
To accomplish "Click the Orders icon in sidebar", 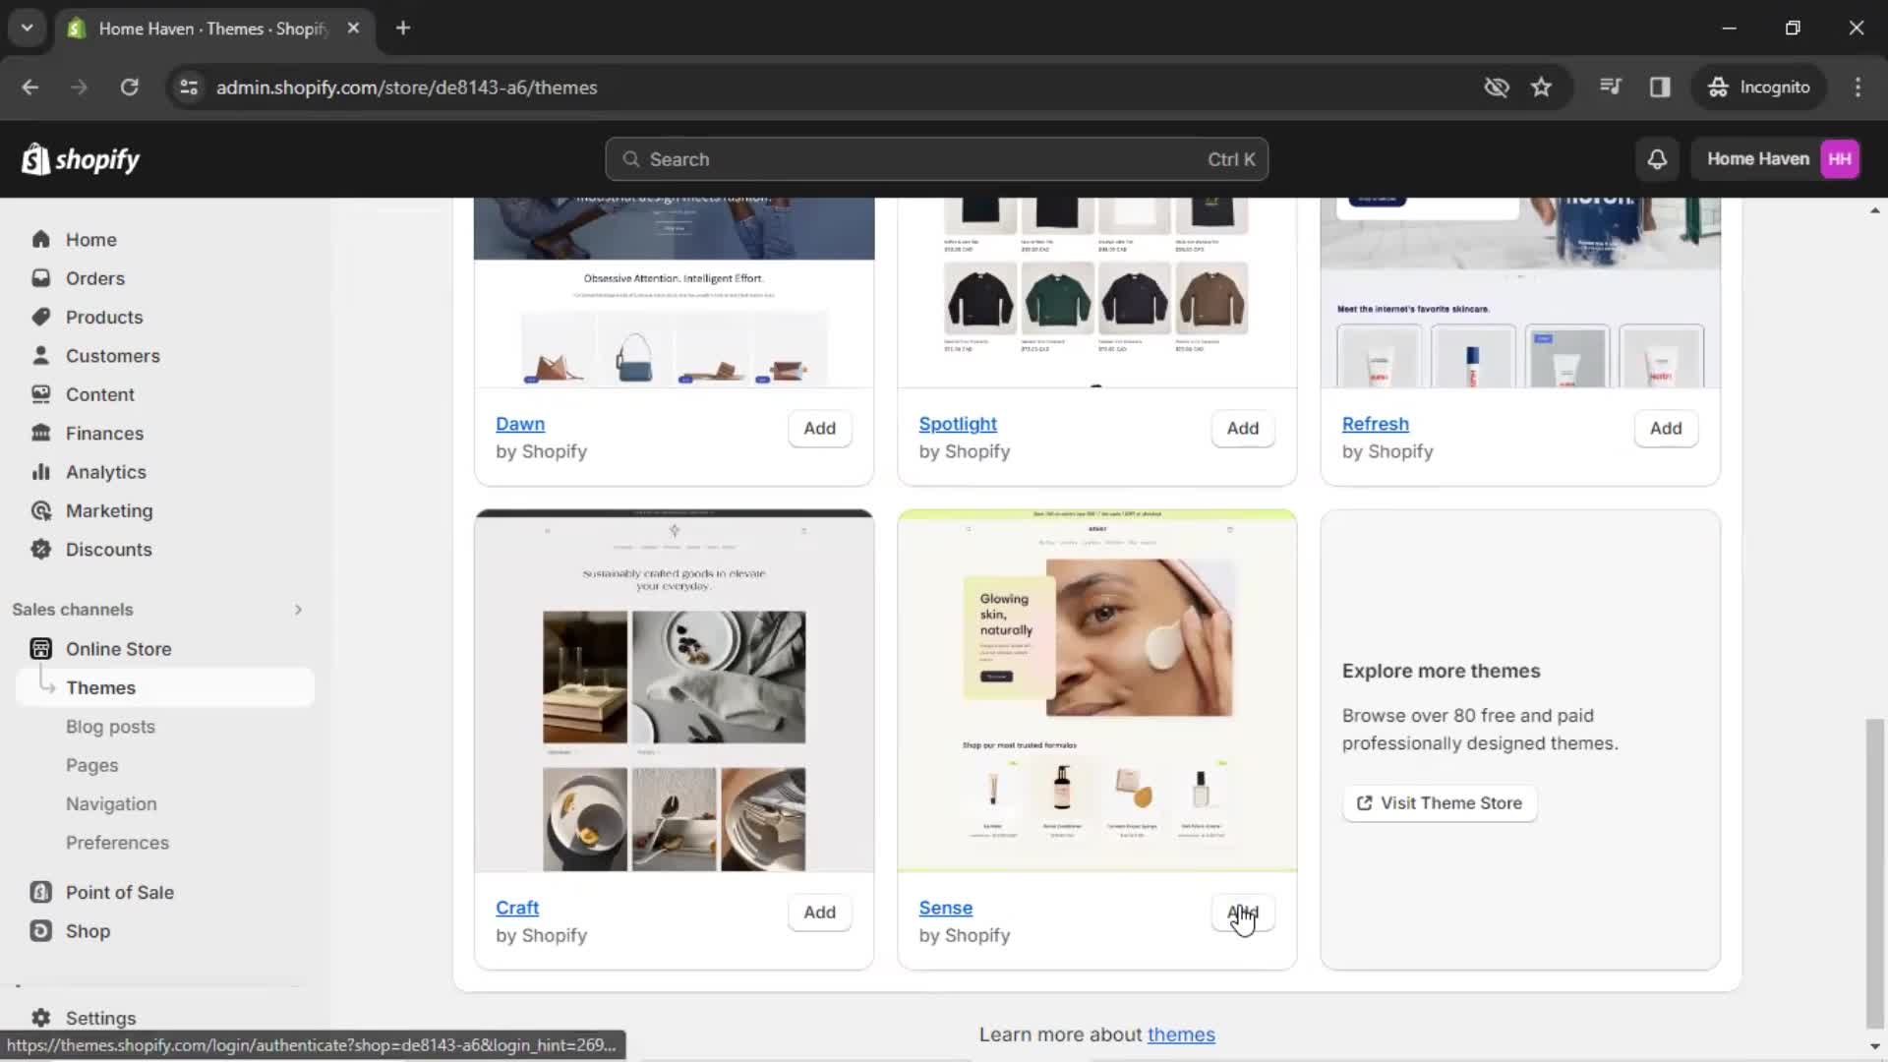I will click(x=40, y=277).
